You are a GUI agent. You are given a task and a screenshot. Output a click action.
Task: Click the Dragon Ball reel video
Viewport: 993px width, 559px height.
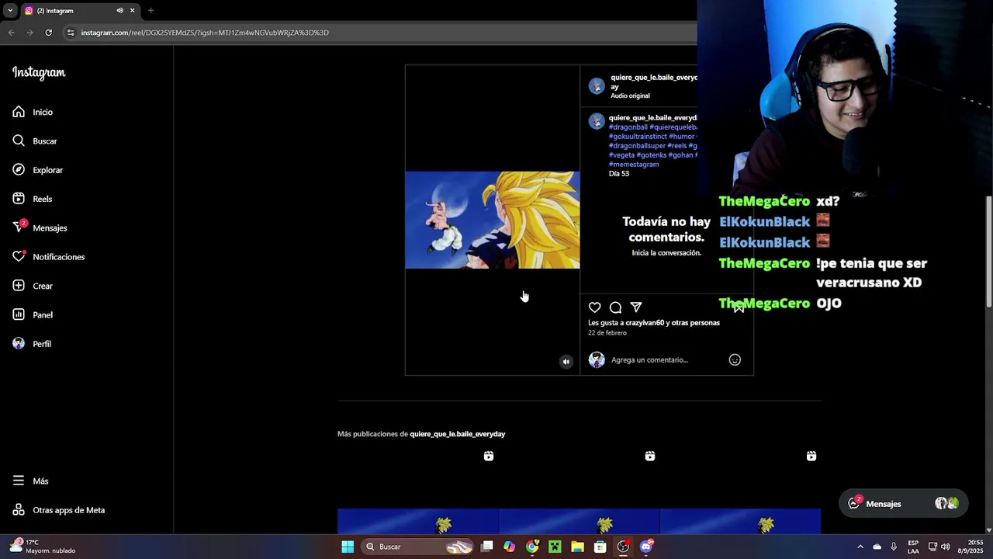493,220
